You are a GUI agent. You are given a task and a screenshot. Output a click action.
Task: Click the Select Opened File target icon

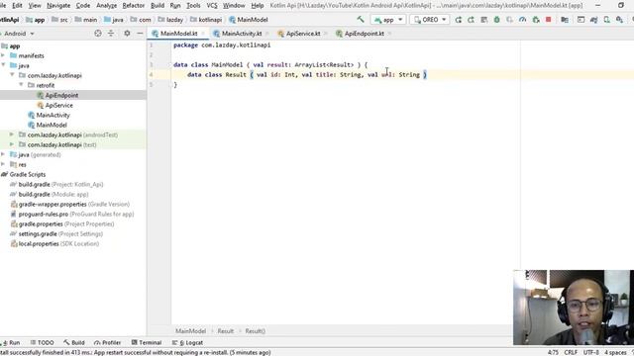[98, 34]
